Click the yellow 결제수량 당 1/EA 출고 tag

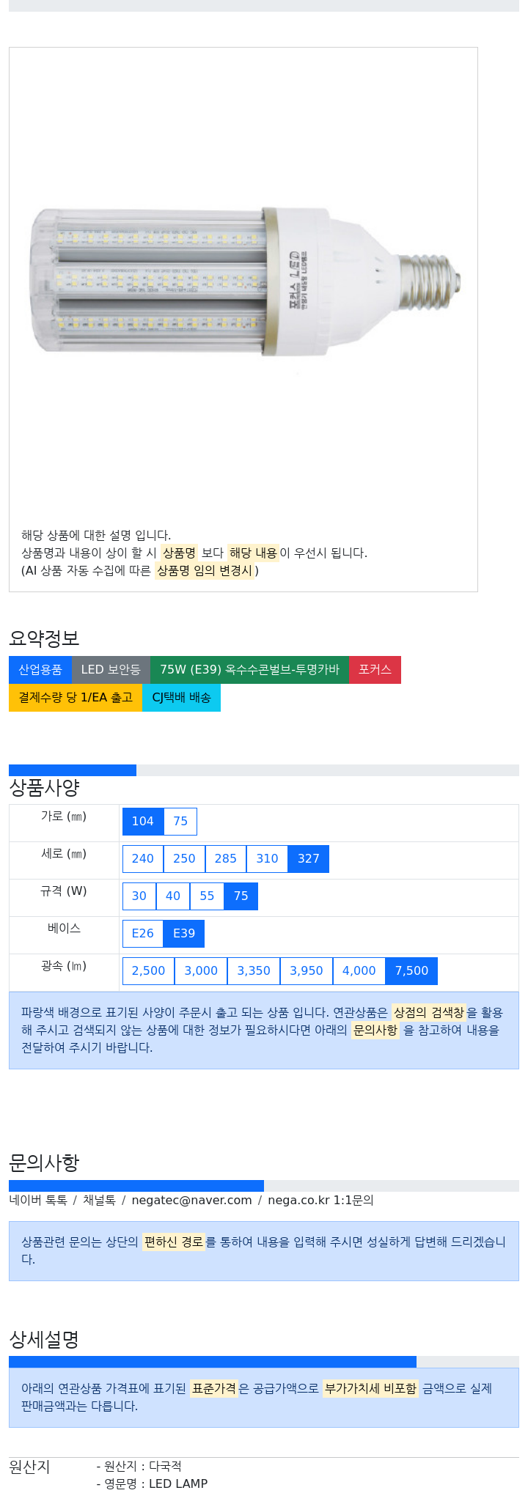[x=76, y=698]
